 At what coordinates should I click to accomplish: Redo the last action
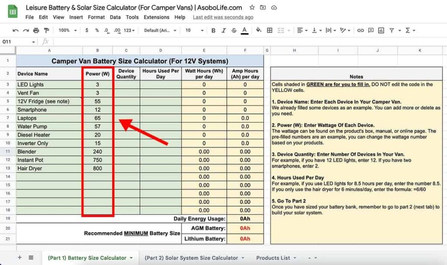(26, 30)
